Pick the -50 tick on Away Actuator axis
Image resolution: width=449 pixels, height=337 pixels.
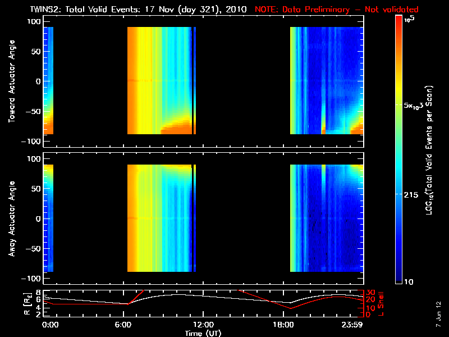pos(32,249)
